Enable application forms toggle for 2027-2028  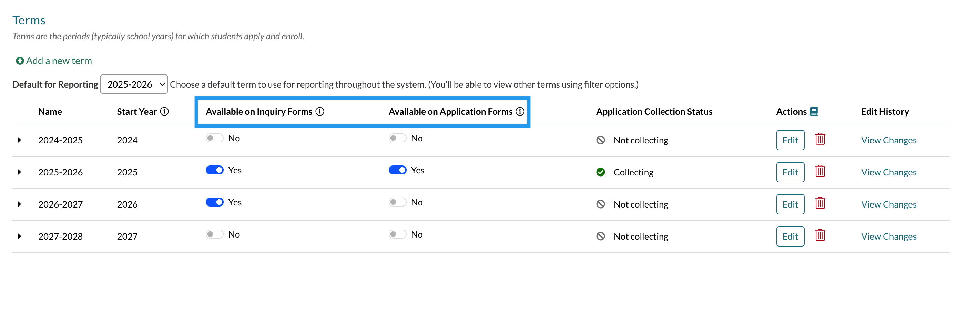coord(397,234)
